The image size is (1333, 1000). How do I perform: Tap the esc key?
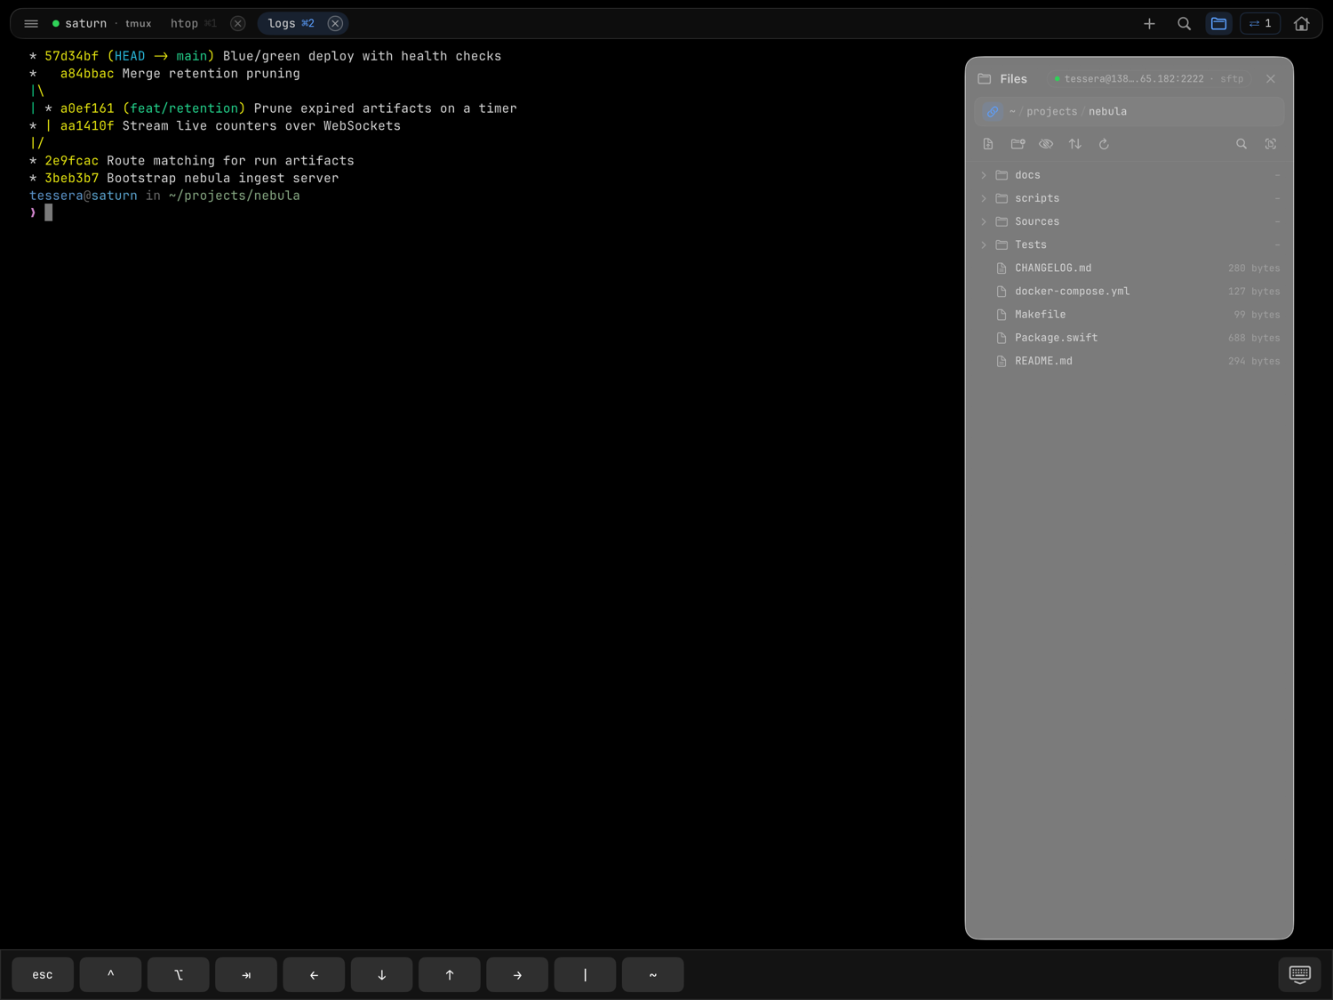[x=43, y=975]
